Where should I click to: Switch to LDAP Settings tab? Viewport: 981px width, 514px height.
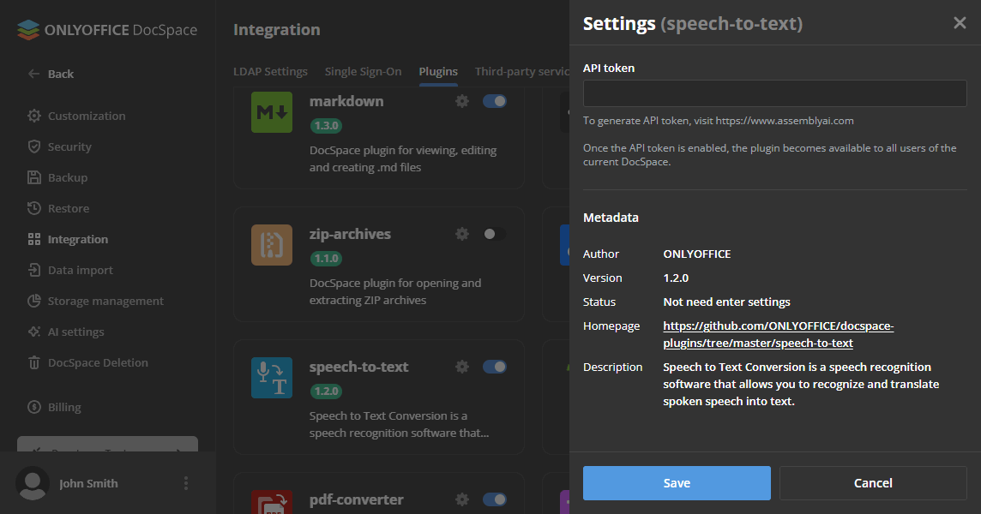pyautogui.click(x=270, y=71)
